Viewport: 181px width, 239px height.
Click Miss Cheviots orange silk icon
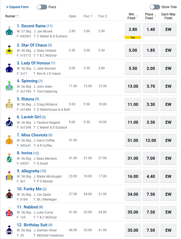(9, 140)
